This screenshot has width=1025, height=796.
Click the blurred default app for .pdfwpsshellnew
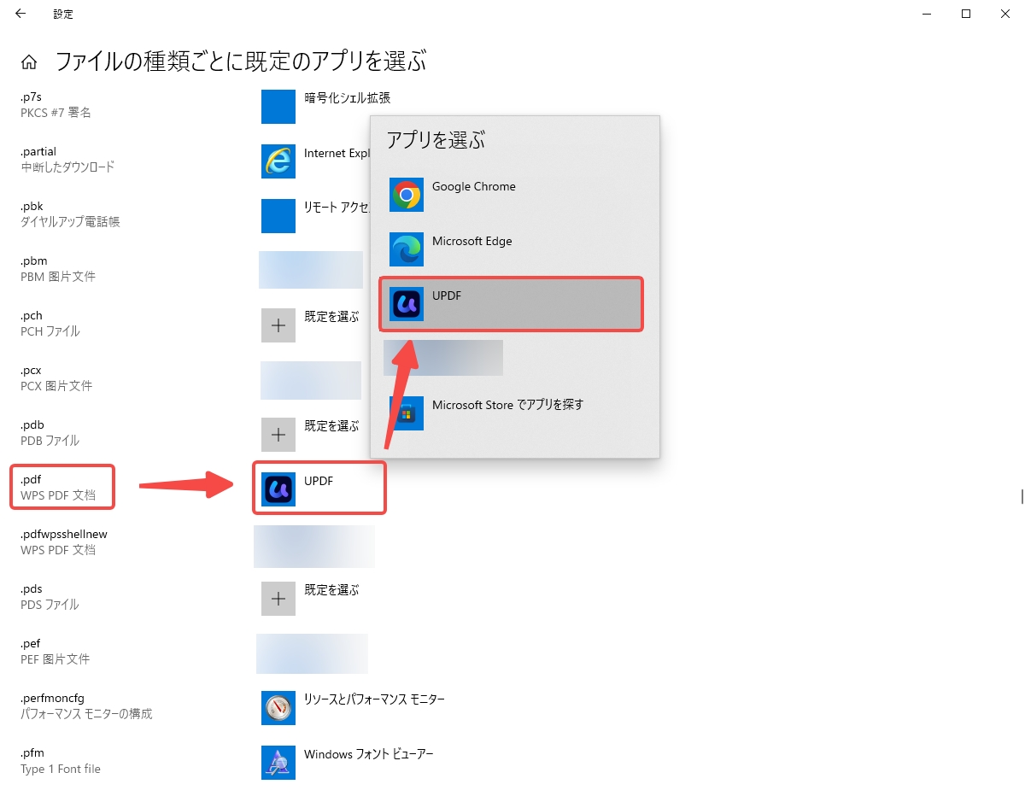pyautogui.click(x=314, y=547)
